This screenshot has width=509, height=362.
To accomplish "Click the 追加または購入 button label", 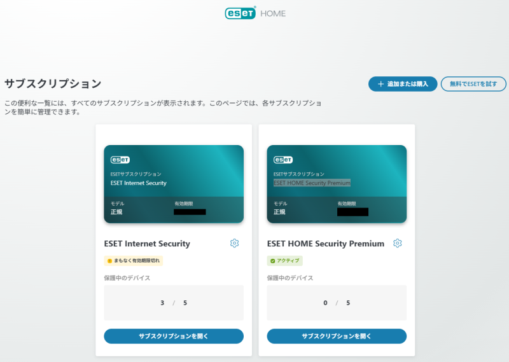I will pos(408,84).
